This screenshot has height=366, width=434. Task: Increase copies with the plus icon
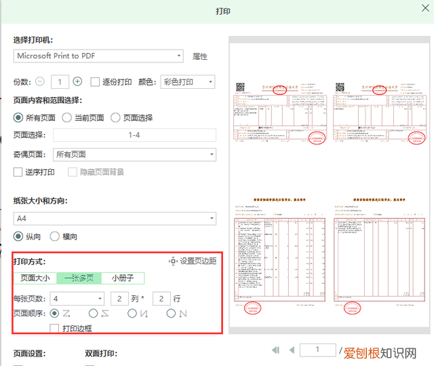point(77,81)
